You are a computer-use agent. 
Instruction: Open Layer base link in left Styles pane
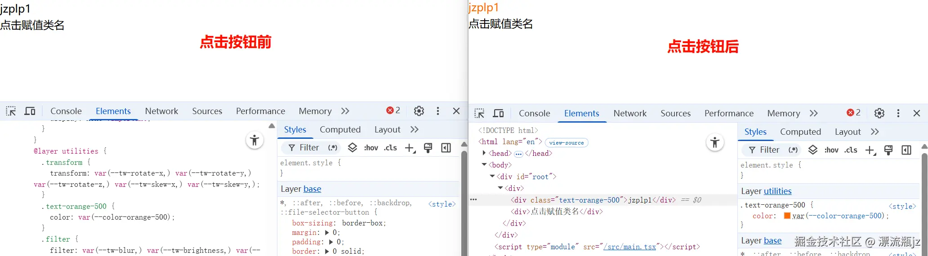click(312, 189)
